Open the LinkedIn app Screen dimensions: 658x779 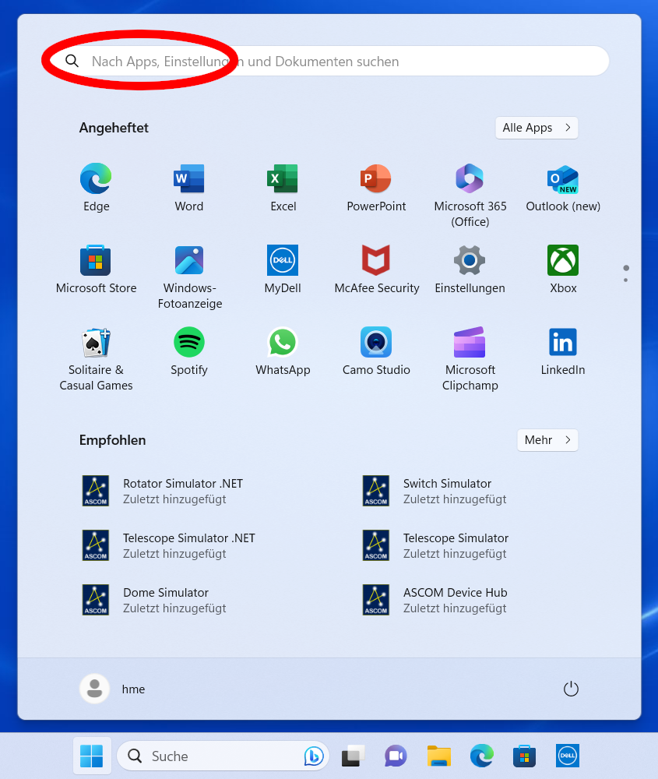click(x=563, y=351)
